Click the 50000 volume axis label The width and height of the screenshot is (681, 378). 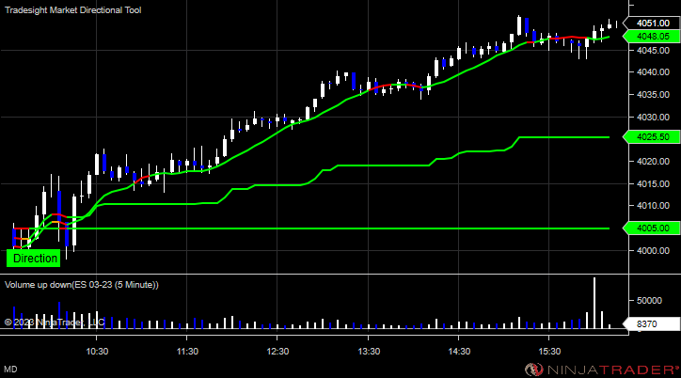coord(650,300)
